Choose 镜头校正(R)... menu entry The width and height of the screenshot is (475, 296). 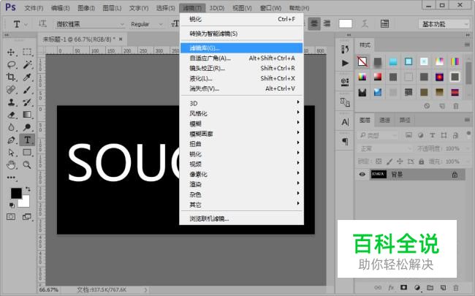click(x=242, y=68)
